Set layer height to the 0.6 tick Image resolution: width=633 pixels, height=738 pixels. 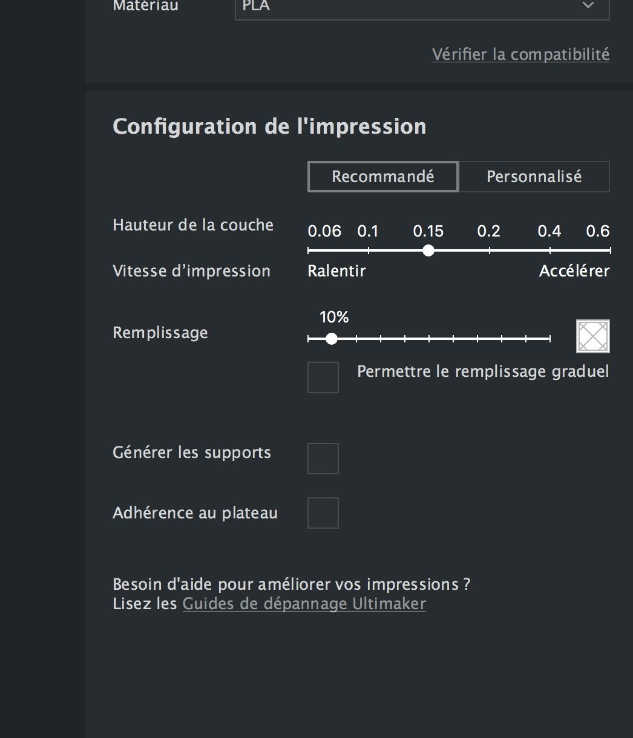click(609, 250)
